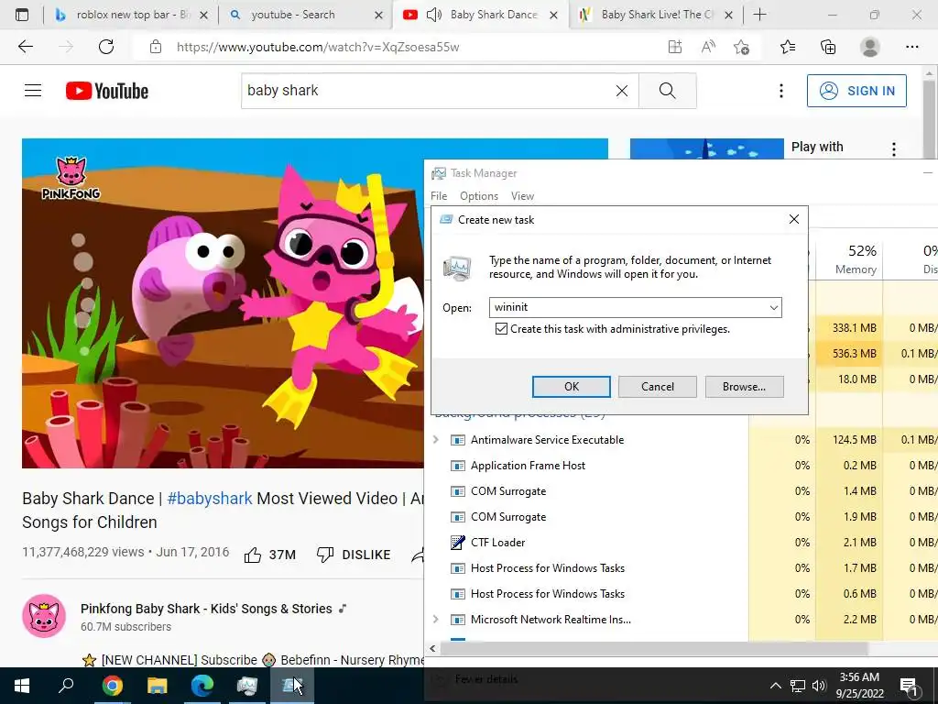This screenshot has height=704, width=938.
Task: Open Task Manager File menu
Action: tap(439, 196)
